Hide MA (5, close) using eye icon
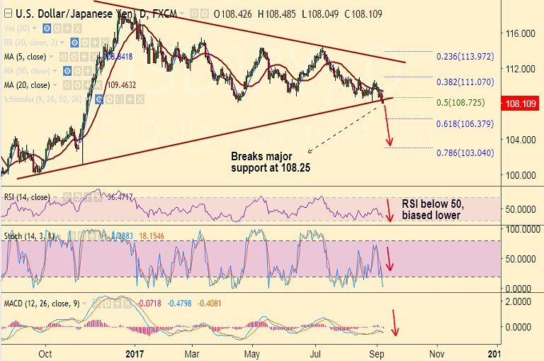The image size is (544, 361). click(x=64, y=57)
